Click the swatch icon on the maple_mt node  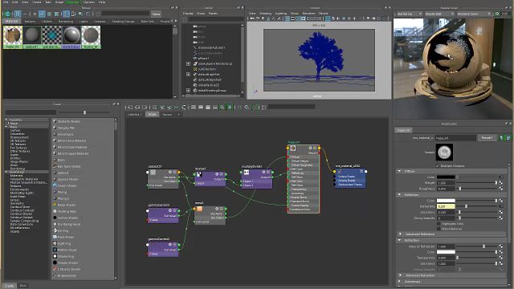click(x=292, y=149)
